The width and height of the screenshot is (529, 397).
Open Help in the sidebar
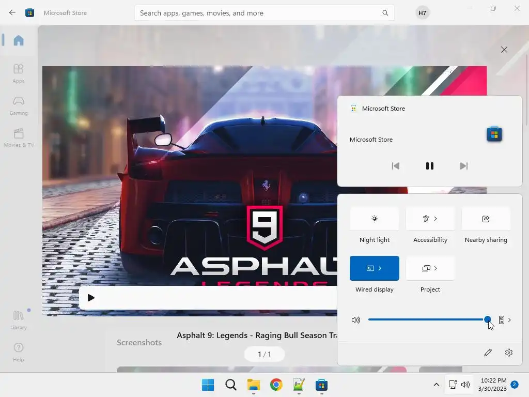19,352
